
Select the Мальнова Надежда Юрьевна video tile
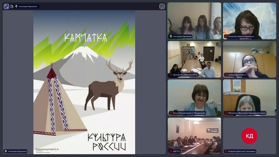pyautogui.click(x=249, y=98)
